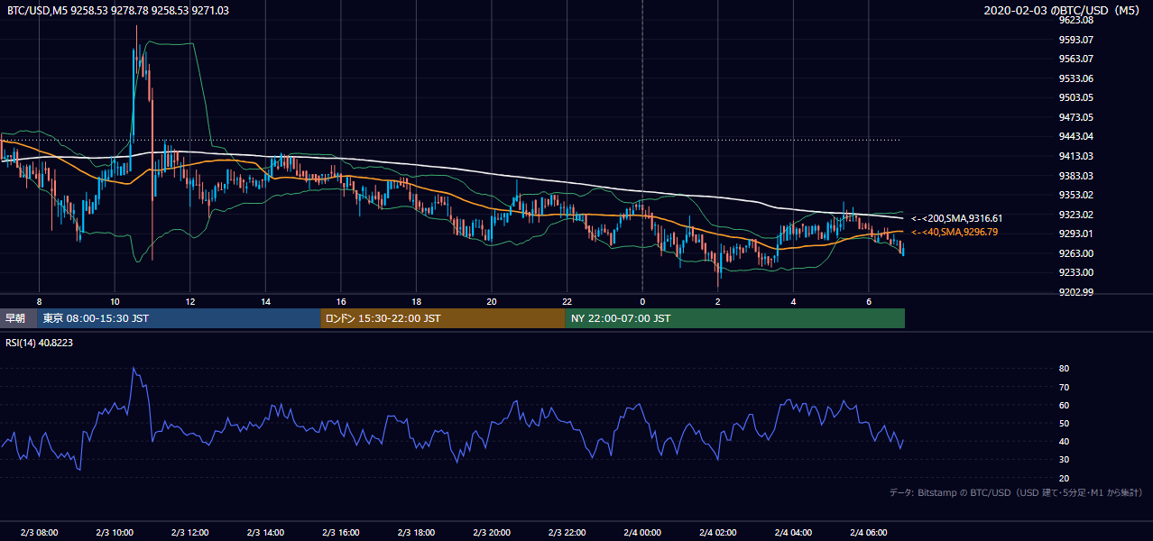1153x541 pixels.
Task: Click the 2/3 16:00 date label
Action: click(x=341, y=533)
